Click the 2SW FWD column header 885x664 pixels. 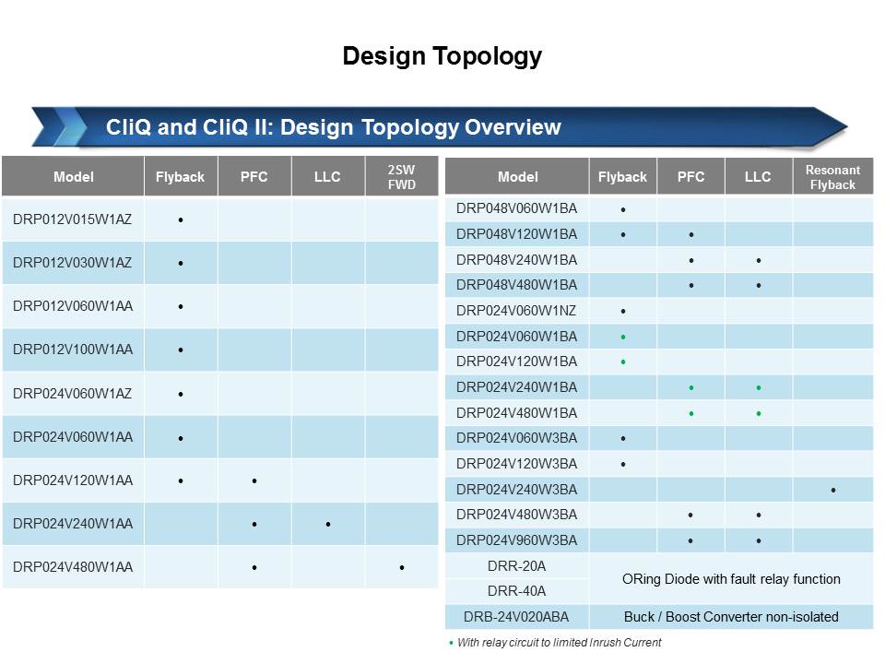pyautogui.click(x=402, y=177)
